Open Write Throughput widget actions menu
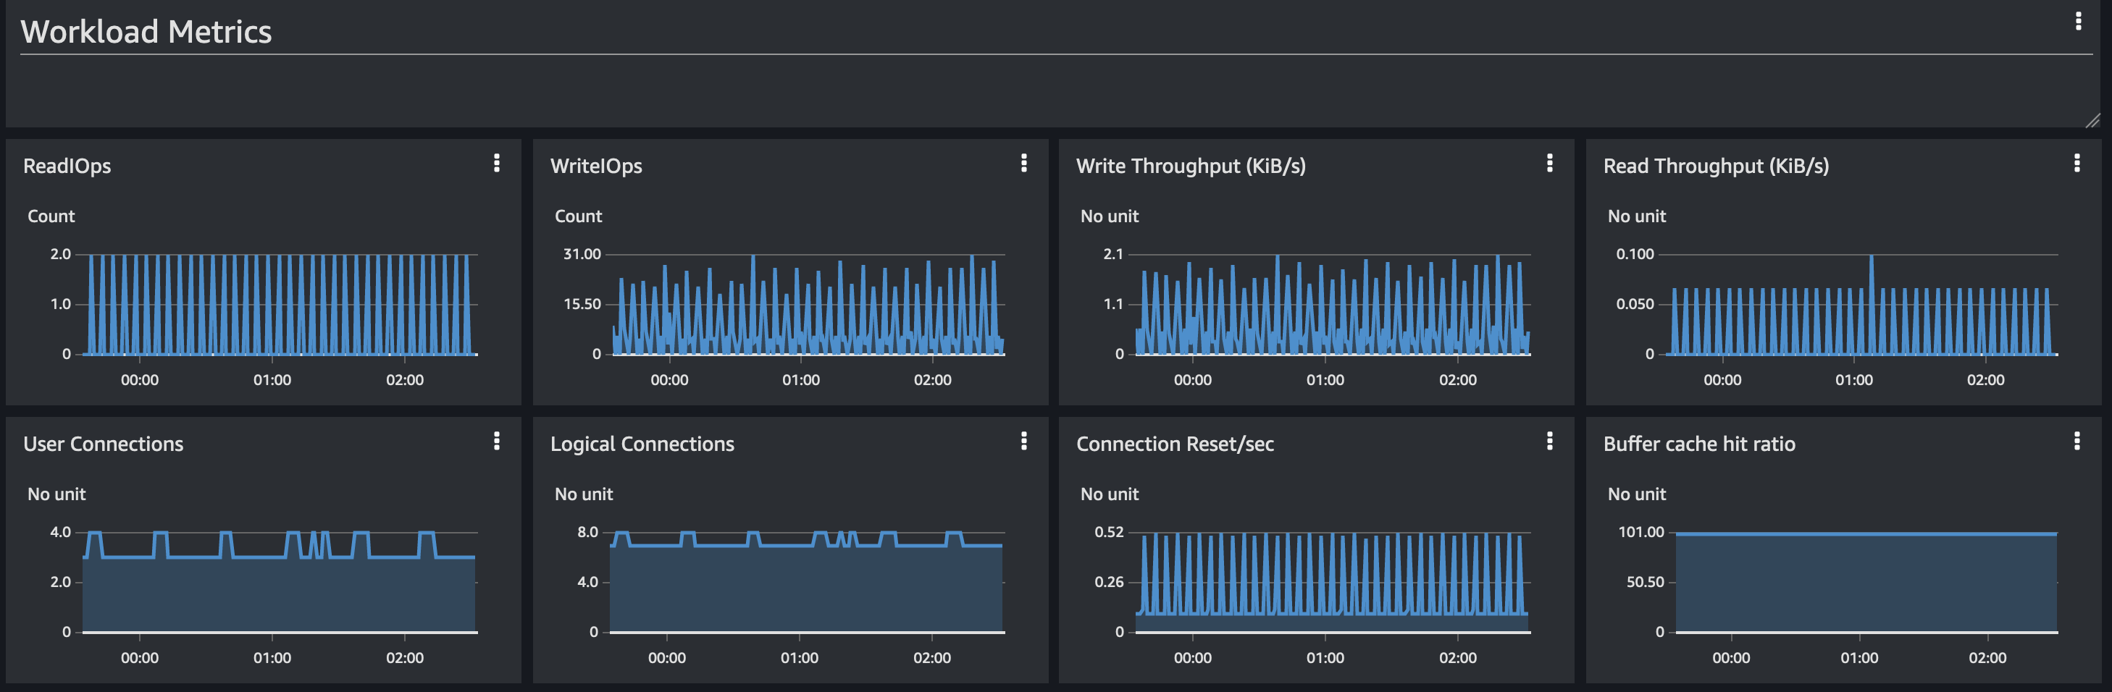This screenshot has width=2112, height=692. [x=1549, y=163]
